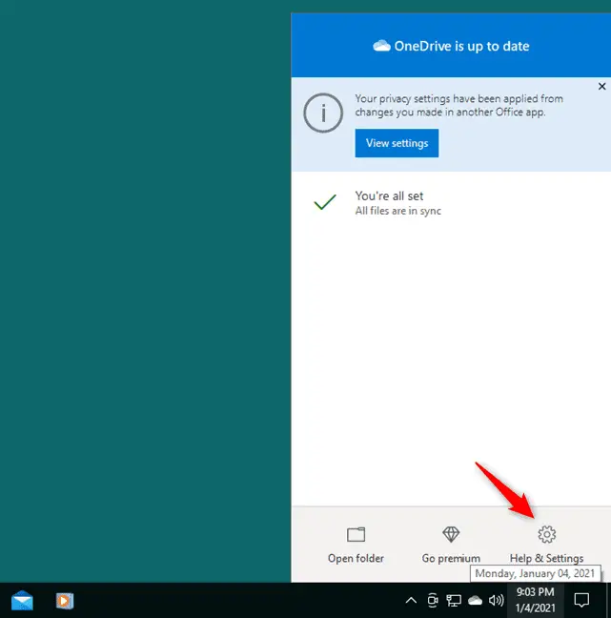Dismiss the privacy settings notification
This screenshot has height=618, width=611.
[601, 87]
